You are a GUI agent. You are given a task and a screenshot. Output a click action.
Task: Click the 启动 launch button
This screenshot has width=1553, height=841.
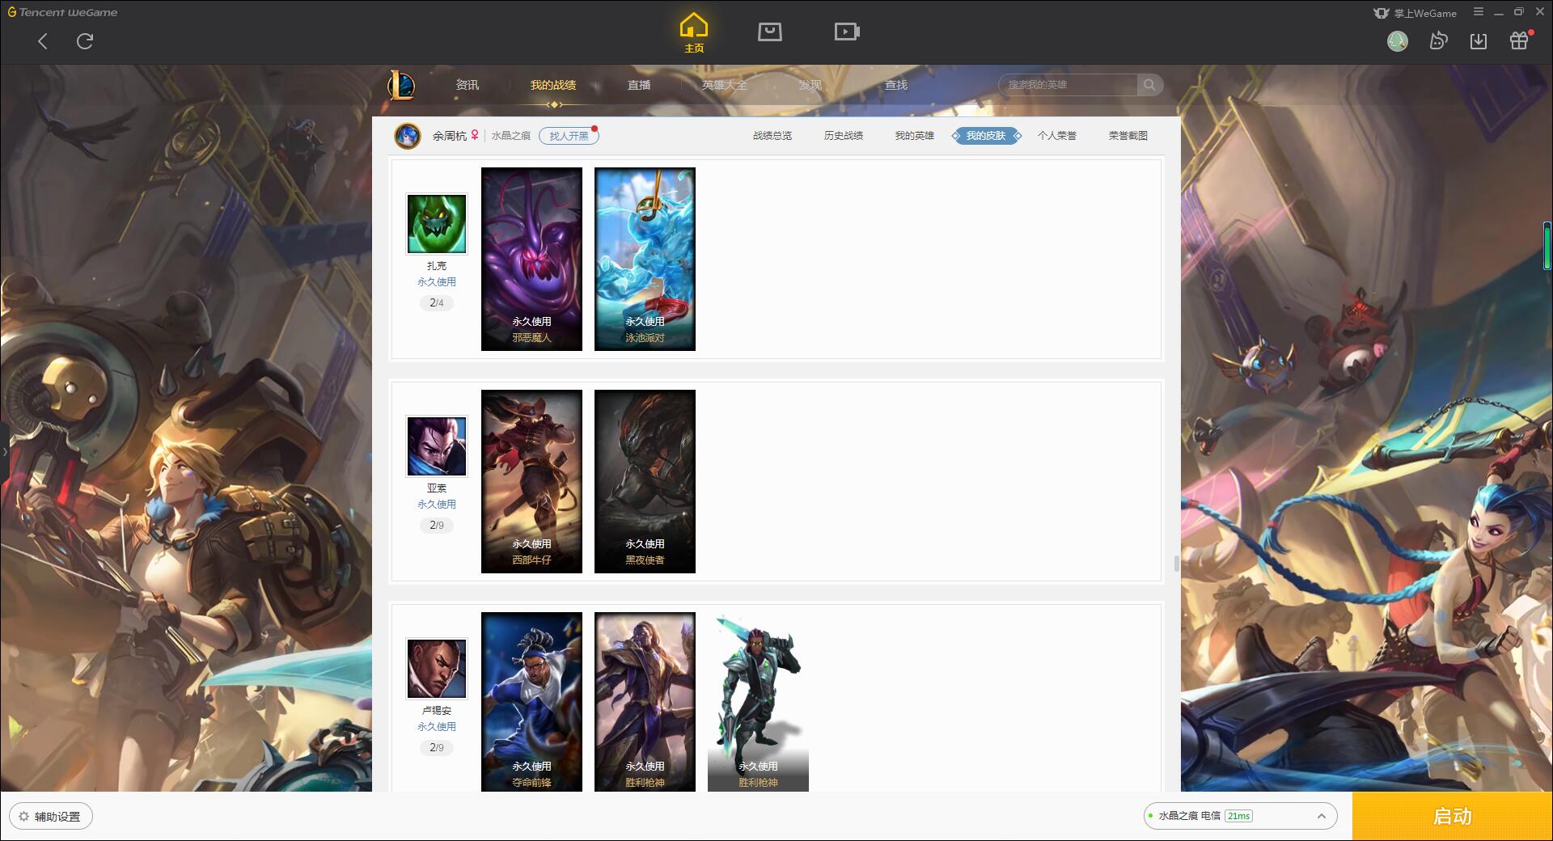pos(1453,816)
